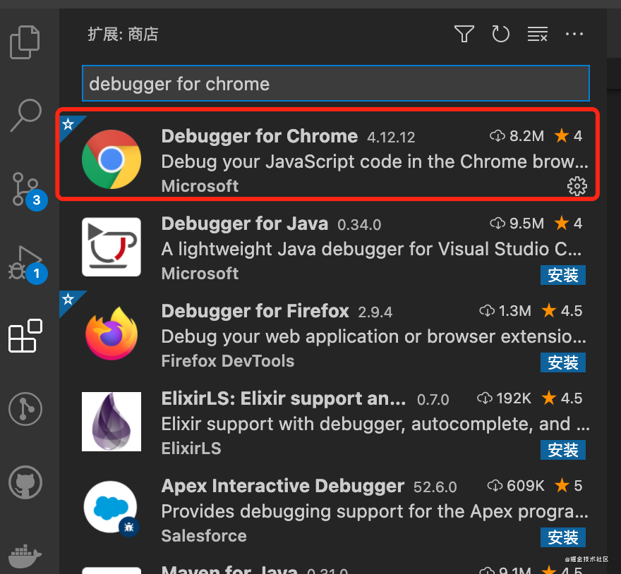The image size is (621, 574).
Task: Install Debugger for Firefox
Action: coord(563,362)
